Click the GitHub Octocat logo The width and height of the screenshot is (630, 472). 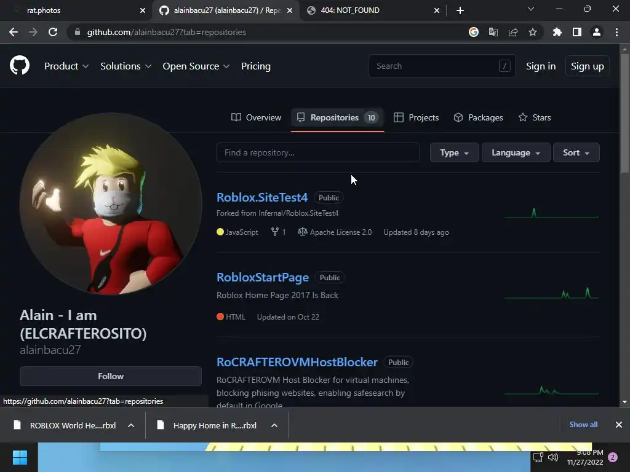pyautogui.click(x=19, y=65)
